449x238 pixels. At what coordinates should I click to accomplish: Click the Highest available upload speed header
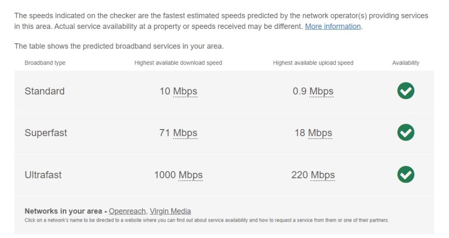click(x=313, y=63)
